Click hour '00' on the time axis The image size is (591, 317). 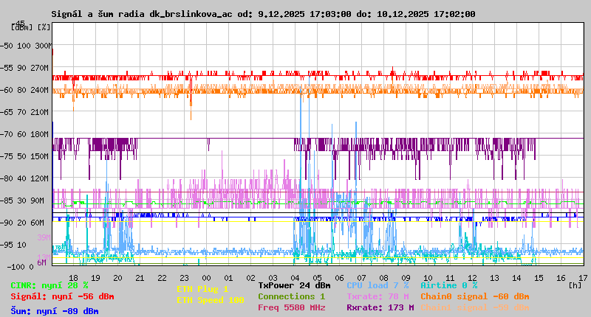coord(207,278)
